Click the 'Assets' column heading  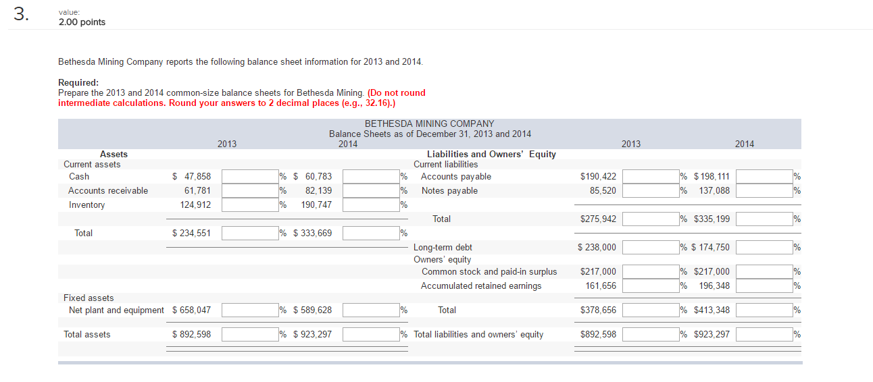114,154
